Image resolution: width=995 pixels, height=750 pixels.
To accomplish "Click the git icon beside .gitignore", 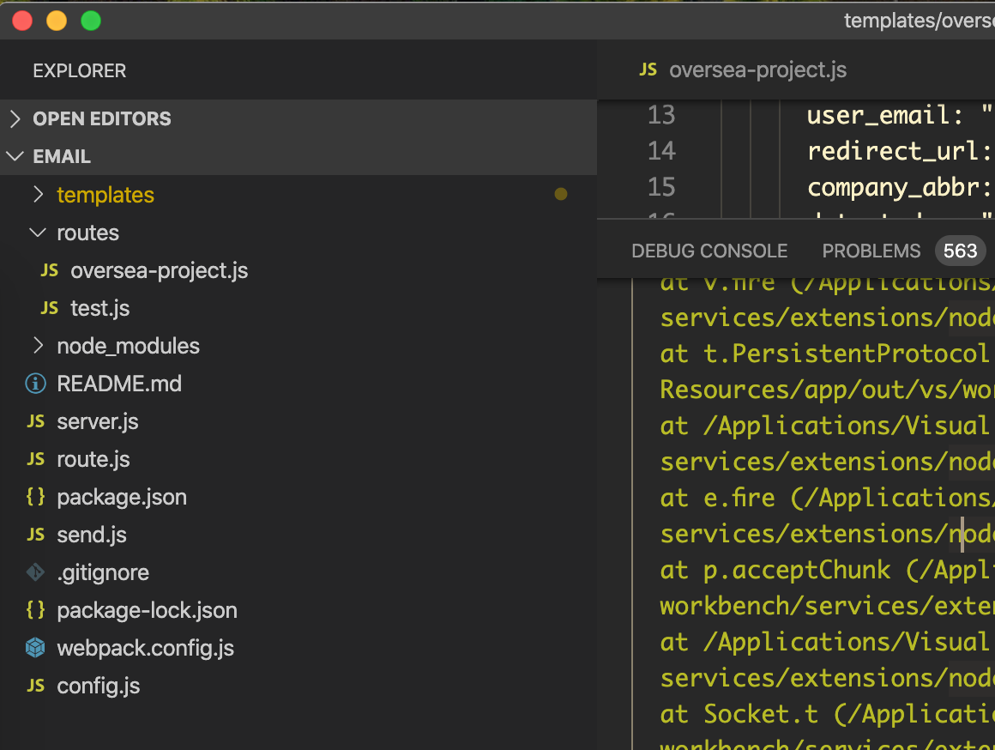I will (x=37, y=572).
